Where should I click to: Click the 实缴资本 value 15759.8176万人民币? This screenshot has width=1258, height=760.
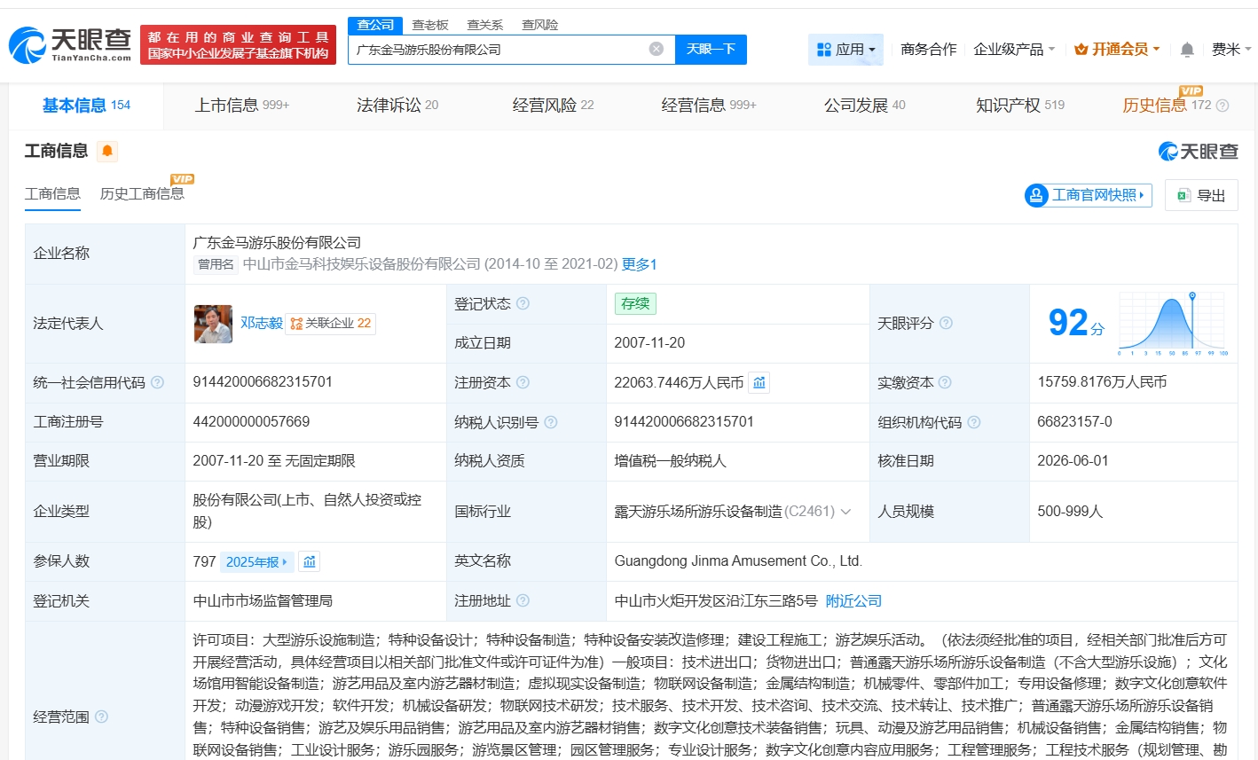click(1102, 382)
